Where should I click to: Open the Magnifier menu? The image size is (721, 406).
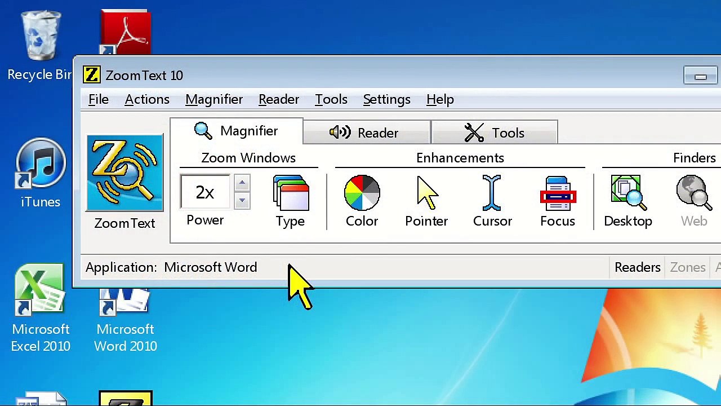point(214,99)
